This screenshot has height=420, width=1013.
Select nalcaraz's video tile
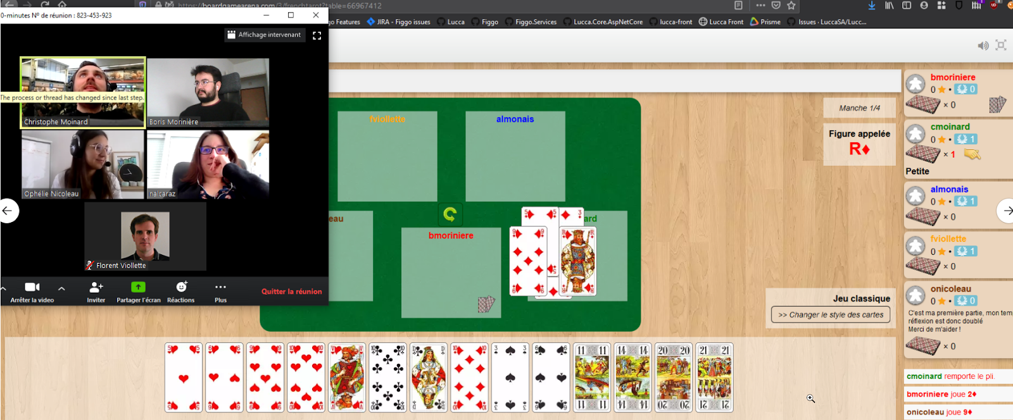[208, 164]
